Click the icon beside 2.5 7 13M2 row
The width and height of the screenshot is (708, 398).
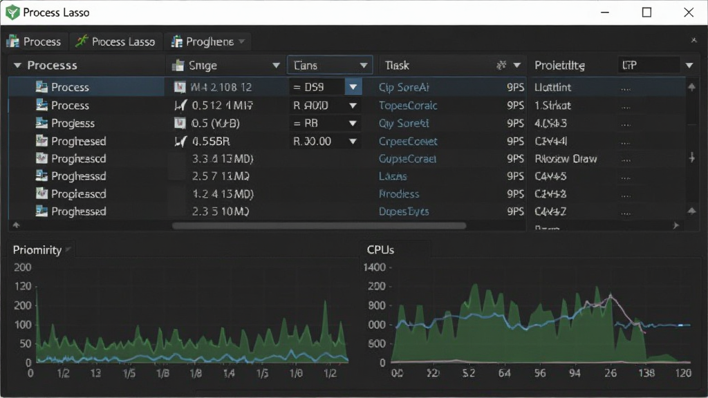pos(41,176)
